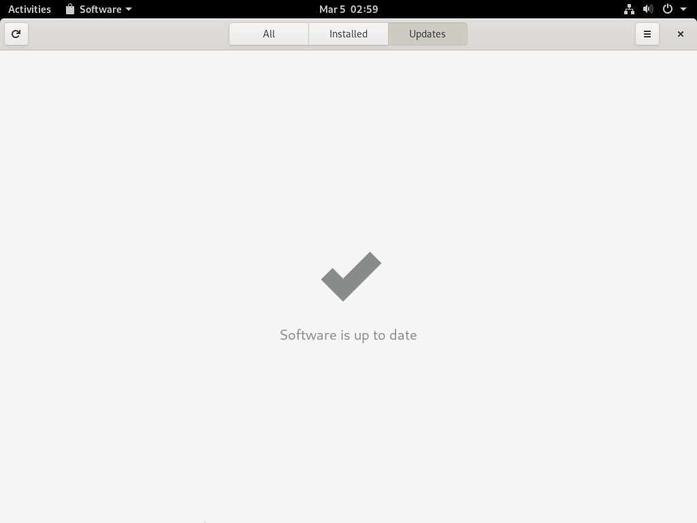Click the power icon in top bar
The height and width of the screenshot is (523, 697).
[x=668, y=9]
